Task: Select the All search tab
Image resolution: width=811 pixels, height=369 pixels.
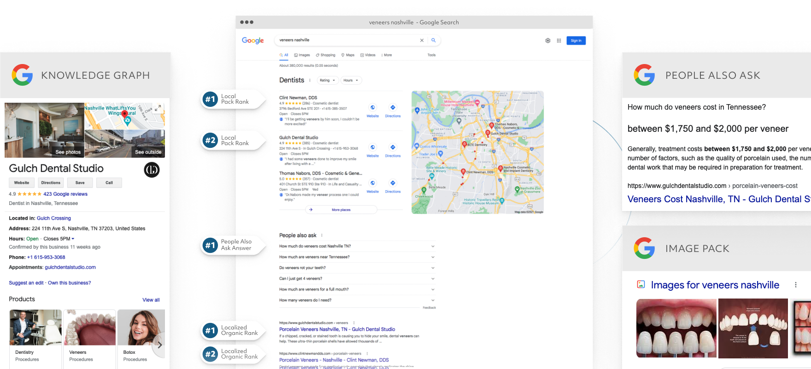Action: click(284, 55)
